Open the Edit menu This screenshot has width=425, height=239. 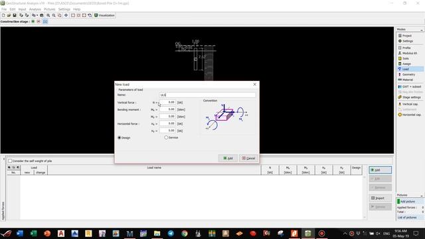pyautogui.click(x=13, y=9)
